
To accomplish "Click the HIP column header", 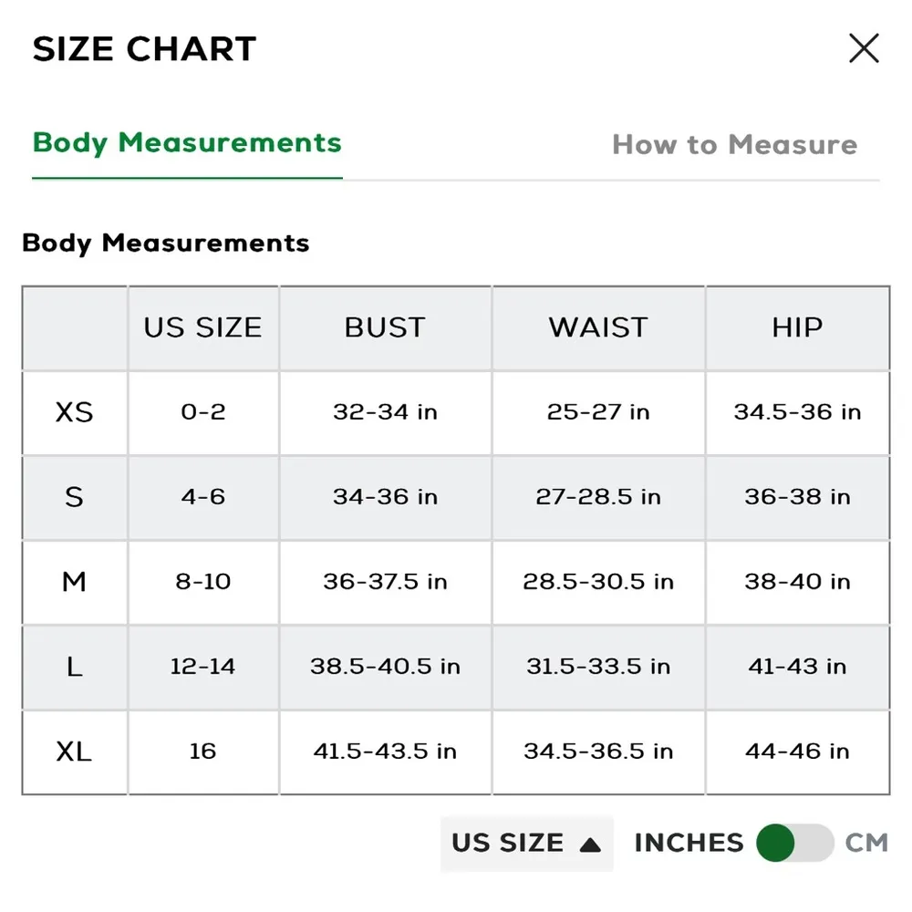I will 797,328.
